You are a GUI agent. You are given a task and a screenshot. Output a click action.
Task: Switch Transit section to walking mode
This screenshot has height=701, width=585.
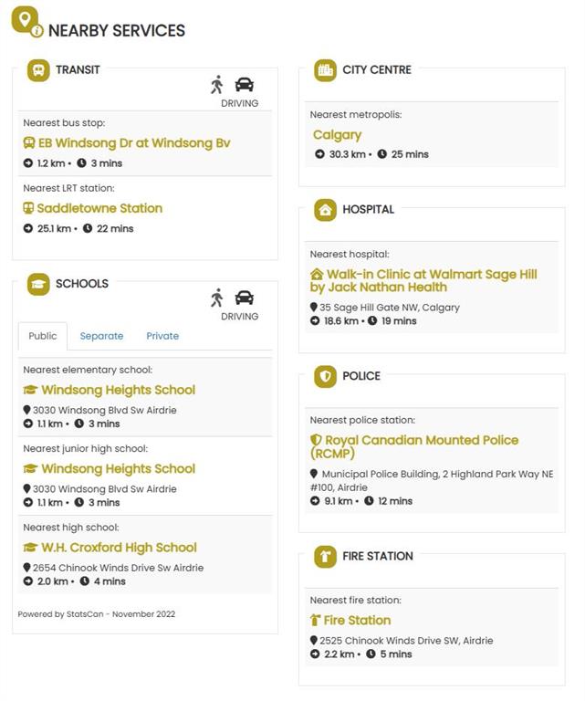(x=216, y=85)
